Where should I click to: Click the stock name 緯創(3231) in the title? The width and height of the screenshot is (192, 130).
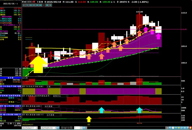28,2
